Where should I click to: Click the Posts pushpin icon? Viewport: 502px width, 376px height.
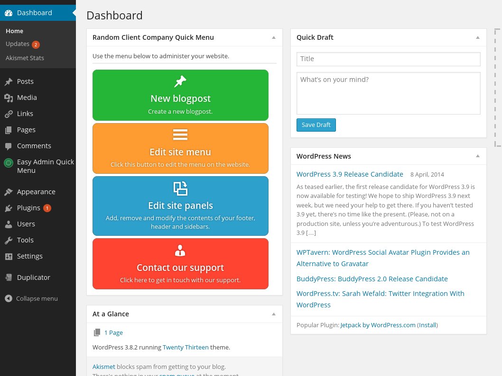click(x=9, y=82)
